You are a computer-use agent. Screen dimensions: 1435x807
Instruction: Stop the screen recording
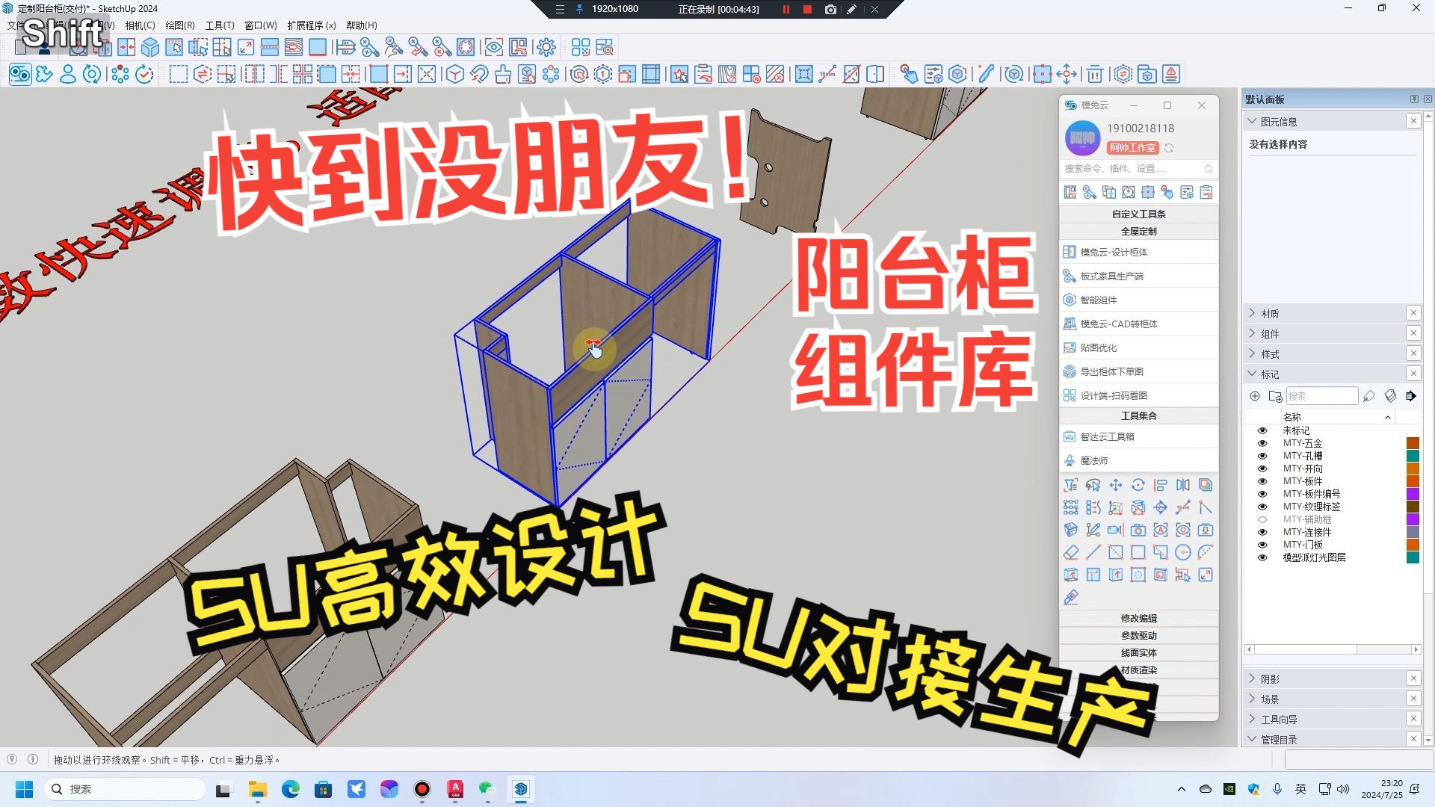click(x=807, y=10)
